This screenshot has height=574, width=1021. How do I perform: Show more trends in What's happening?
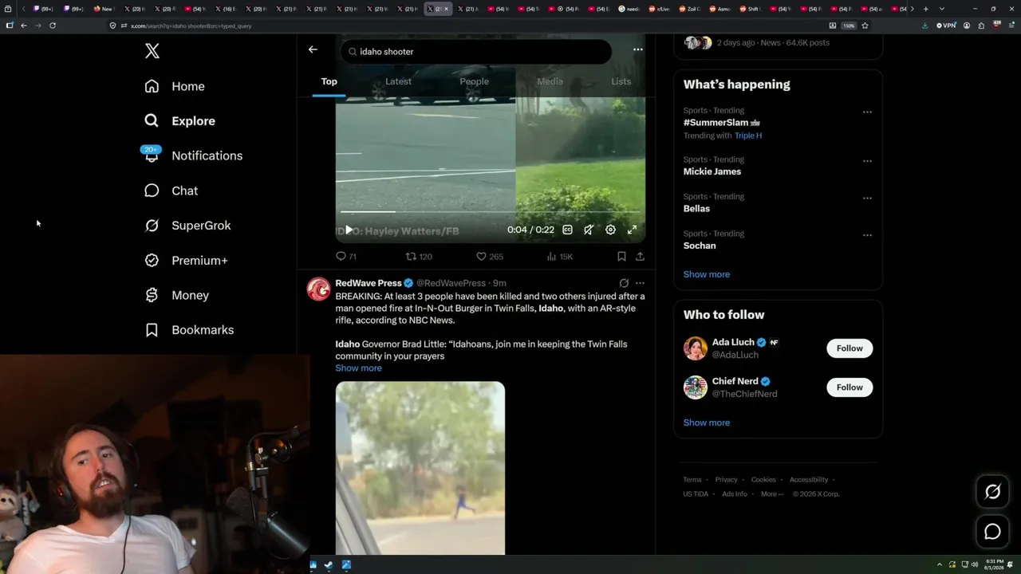tap(707, 274)
